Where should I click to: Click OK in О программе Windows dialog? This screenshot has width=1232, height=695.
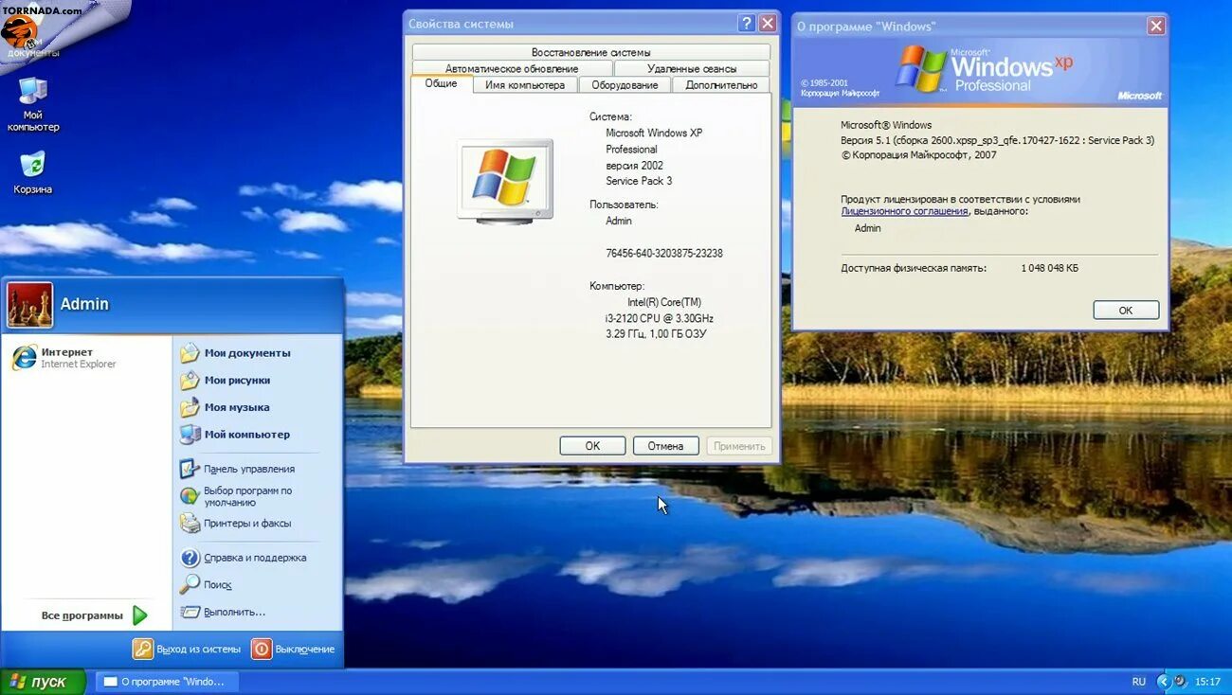click(x=1126, y=310)
